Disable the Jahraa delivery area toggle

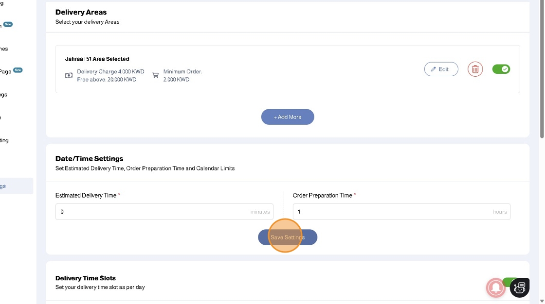[501, 69]
